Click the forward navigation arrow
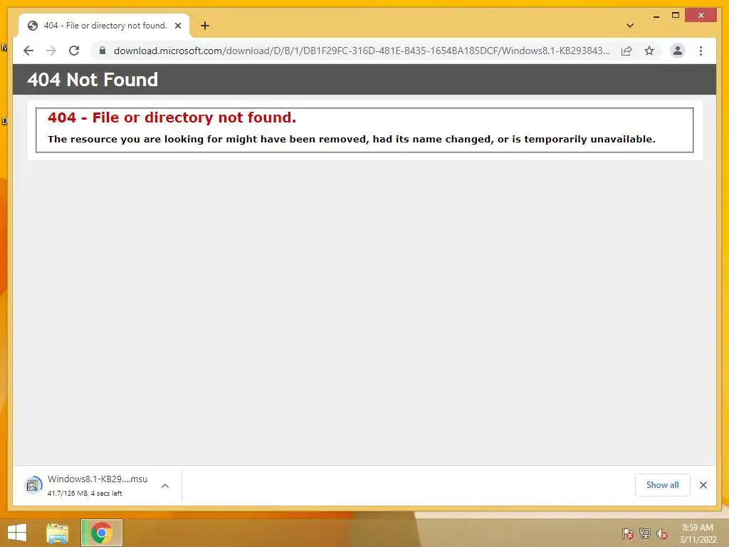 (51, 51)
